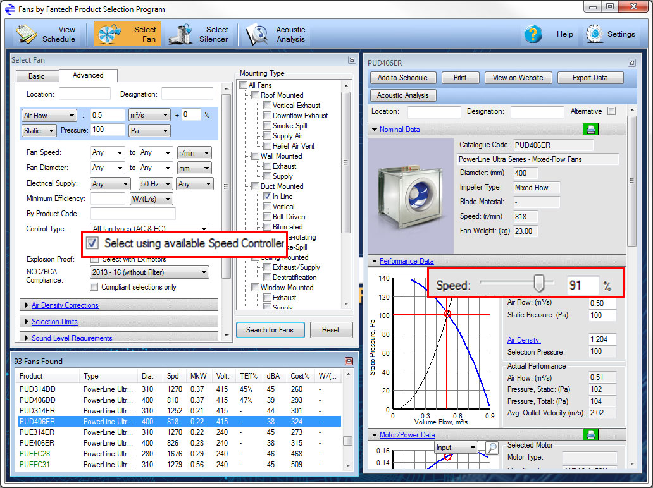653x488 pixels.
Task: Close the Select Fan panel
Action: coord(352,60)
